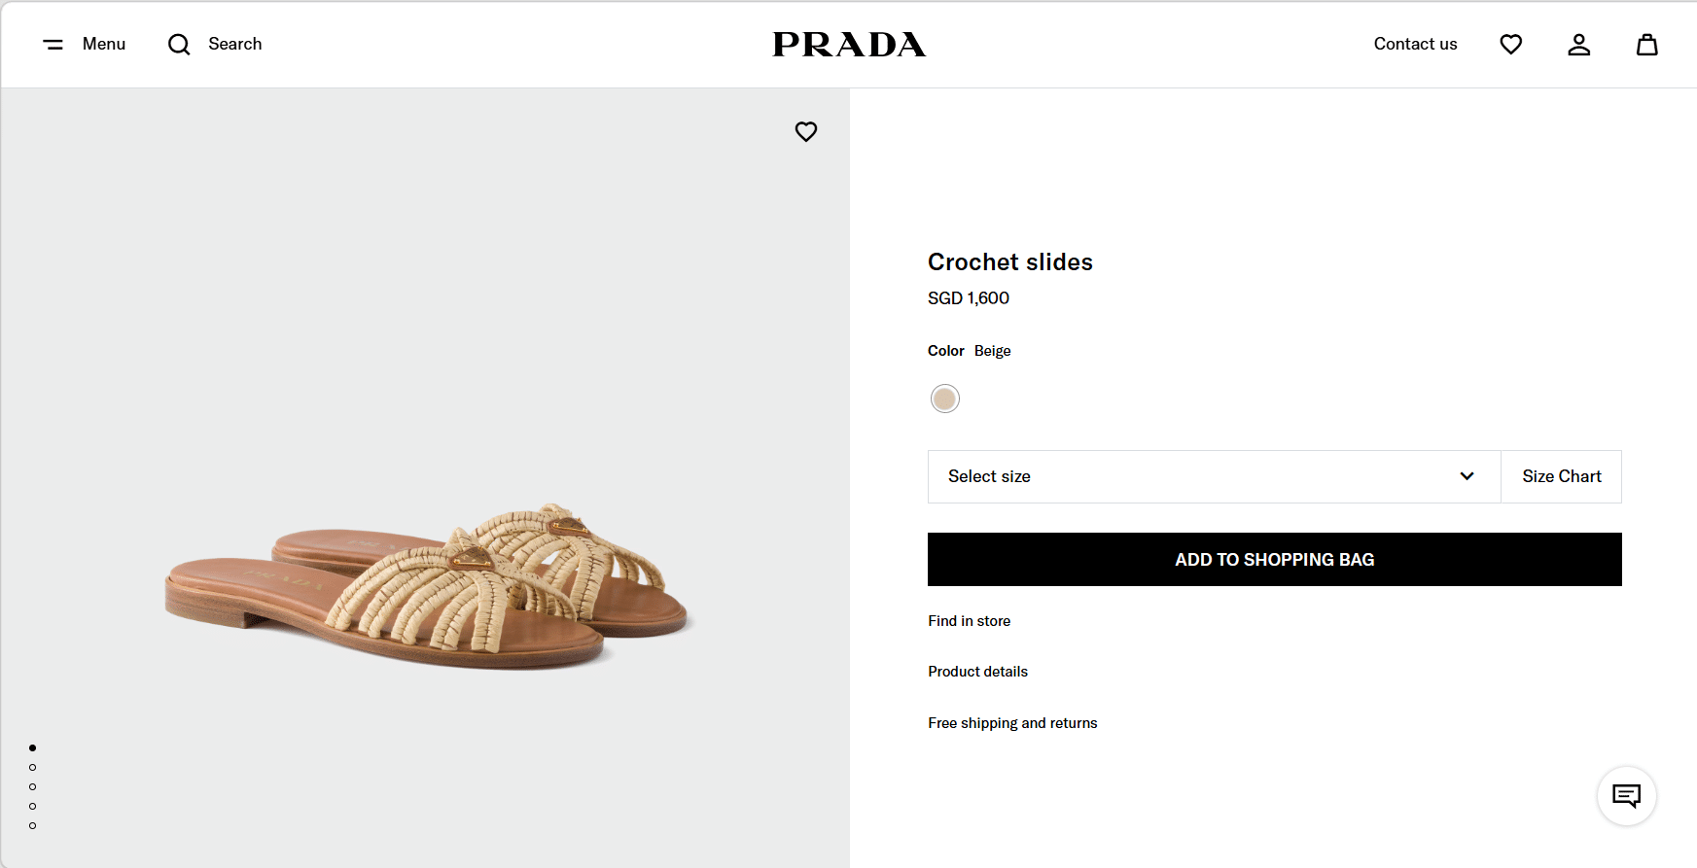Expand Free shipping and returns info

[x=1012, y=723]
